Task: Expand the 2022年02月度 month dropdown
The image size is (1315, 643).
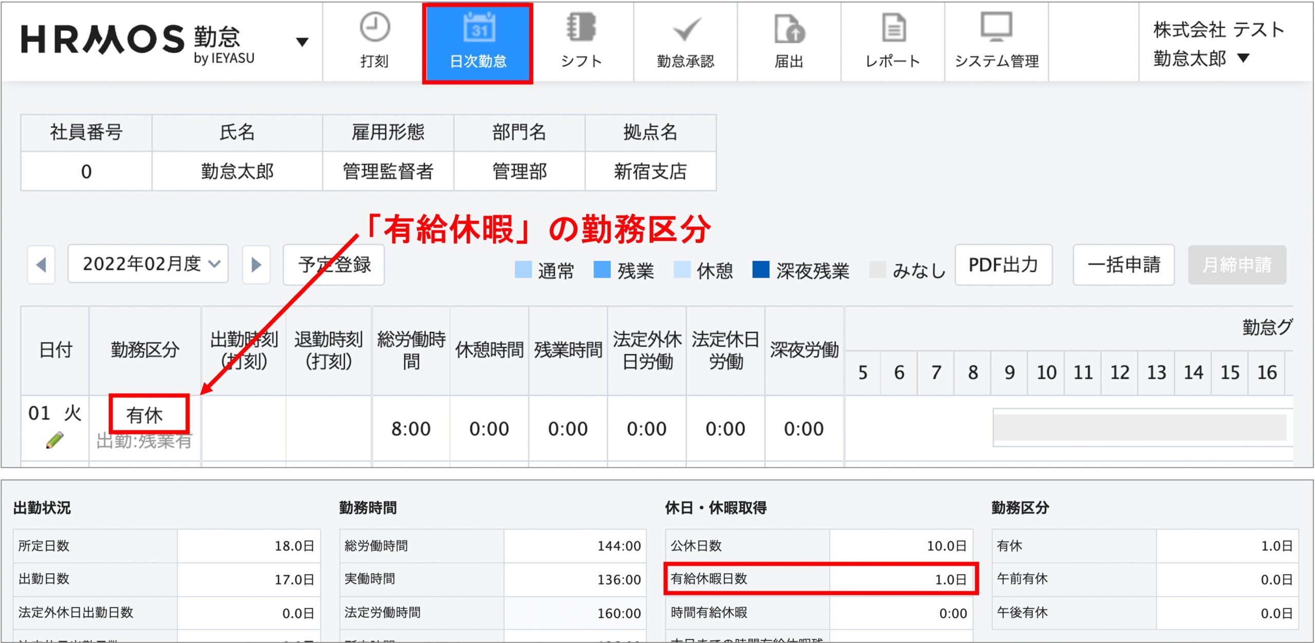Action: tap(148, 264)
